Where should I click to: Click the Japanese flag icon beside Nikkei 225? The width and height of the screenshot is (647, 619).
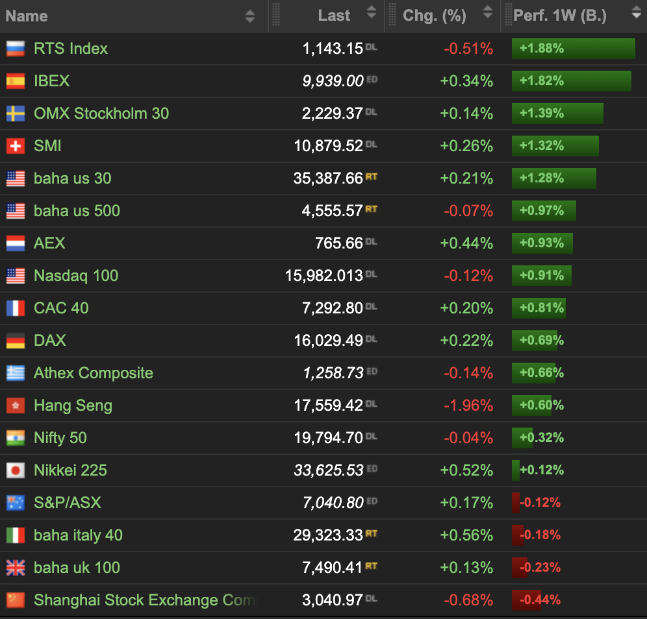point(16,470)
